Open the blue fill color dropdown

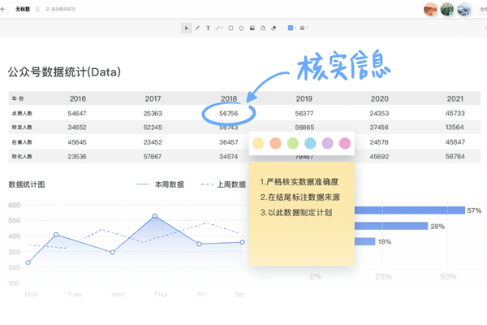tap(292, 28)
